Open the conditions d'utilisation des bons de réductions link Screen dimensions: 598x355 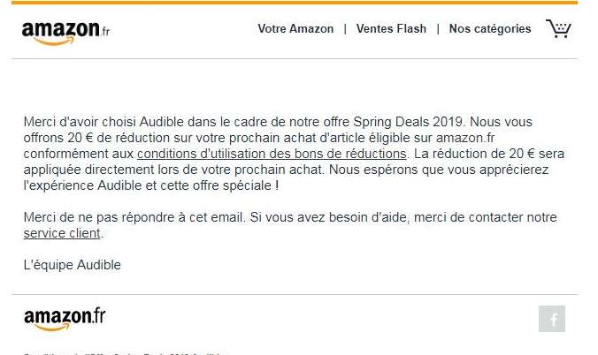click(272, 154)
